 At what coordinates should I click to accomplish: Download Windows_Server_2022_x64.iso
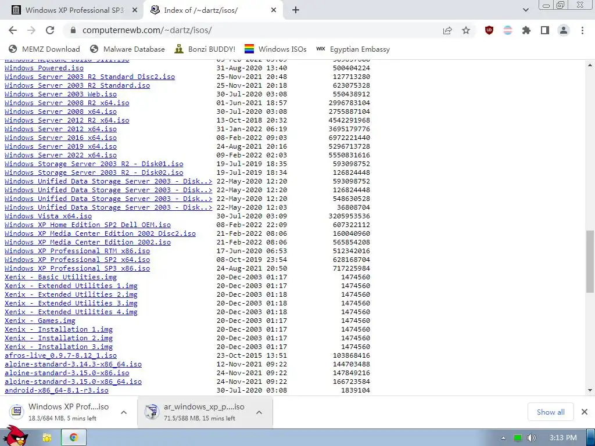(x=60, y=155)
